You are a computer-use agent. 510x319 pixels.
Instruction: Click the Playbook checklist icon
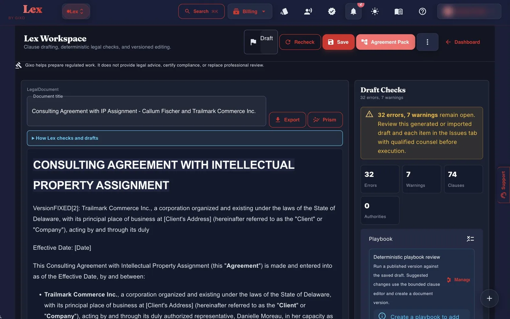point(470,239)
